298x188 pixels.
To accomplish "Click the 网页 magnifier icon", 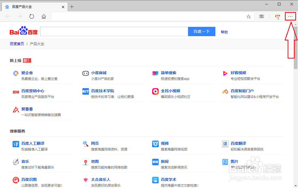I will point(86,144).
